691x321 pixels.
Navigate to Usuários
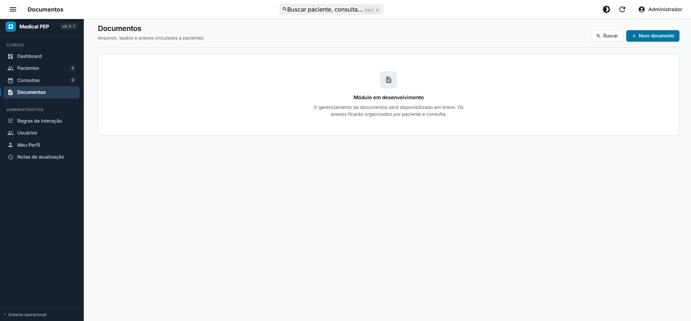[x=41, y=133]
